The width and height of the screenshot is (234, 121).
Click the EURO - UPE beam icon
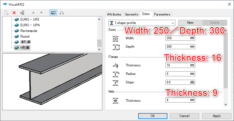coord(17,20)
